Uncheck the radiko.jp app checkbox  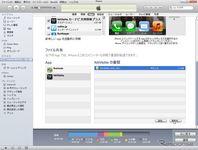(x=49, y=28)
